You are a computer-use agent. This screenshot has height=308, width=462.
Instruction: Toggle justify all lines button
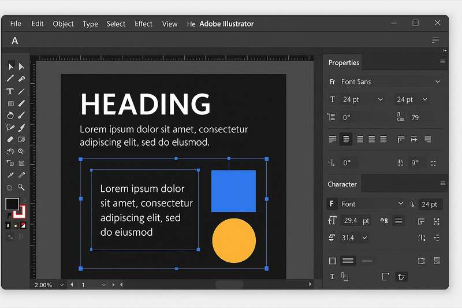click(382, 139)
